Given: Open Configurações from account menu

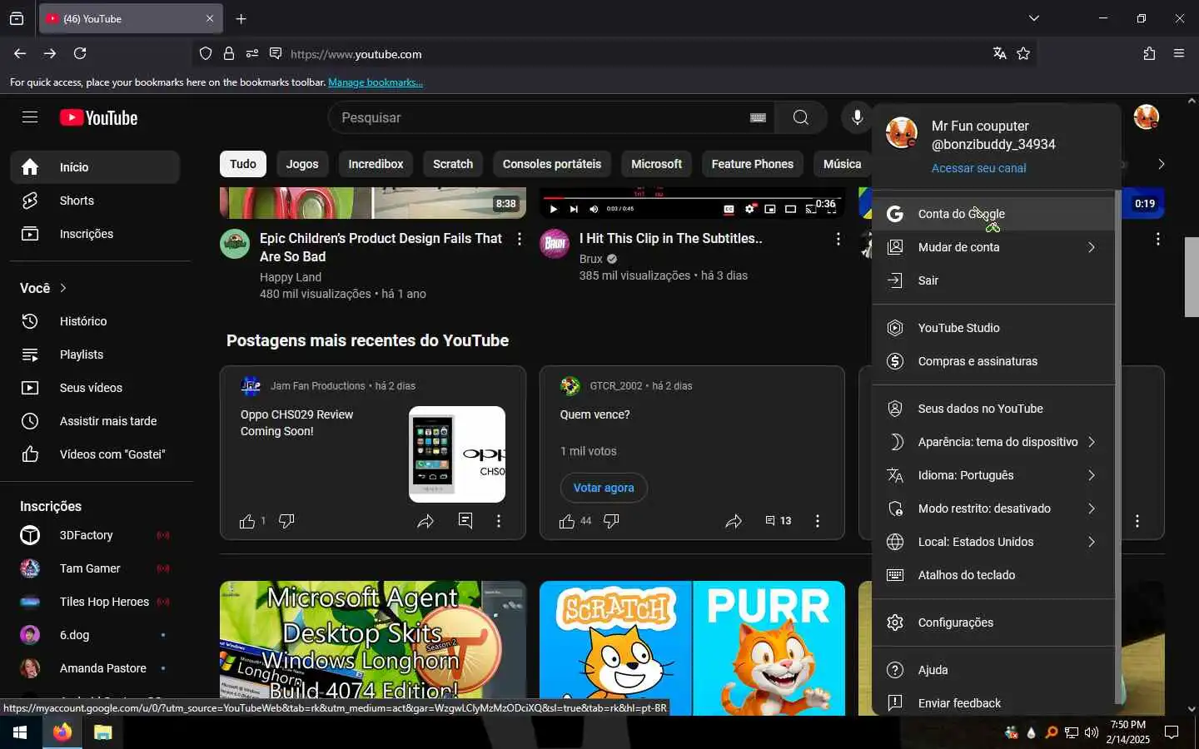Looking at the screenshot, I should [x=993, y=623].
